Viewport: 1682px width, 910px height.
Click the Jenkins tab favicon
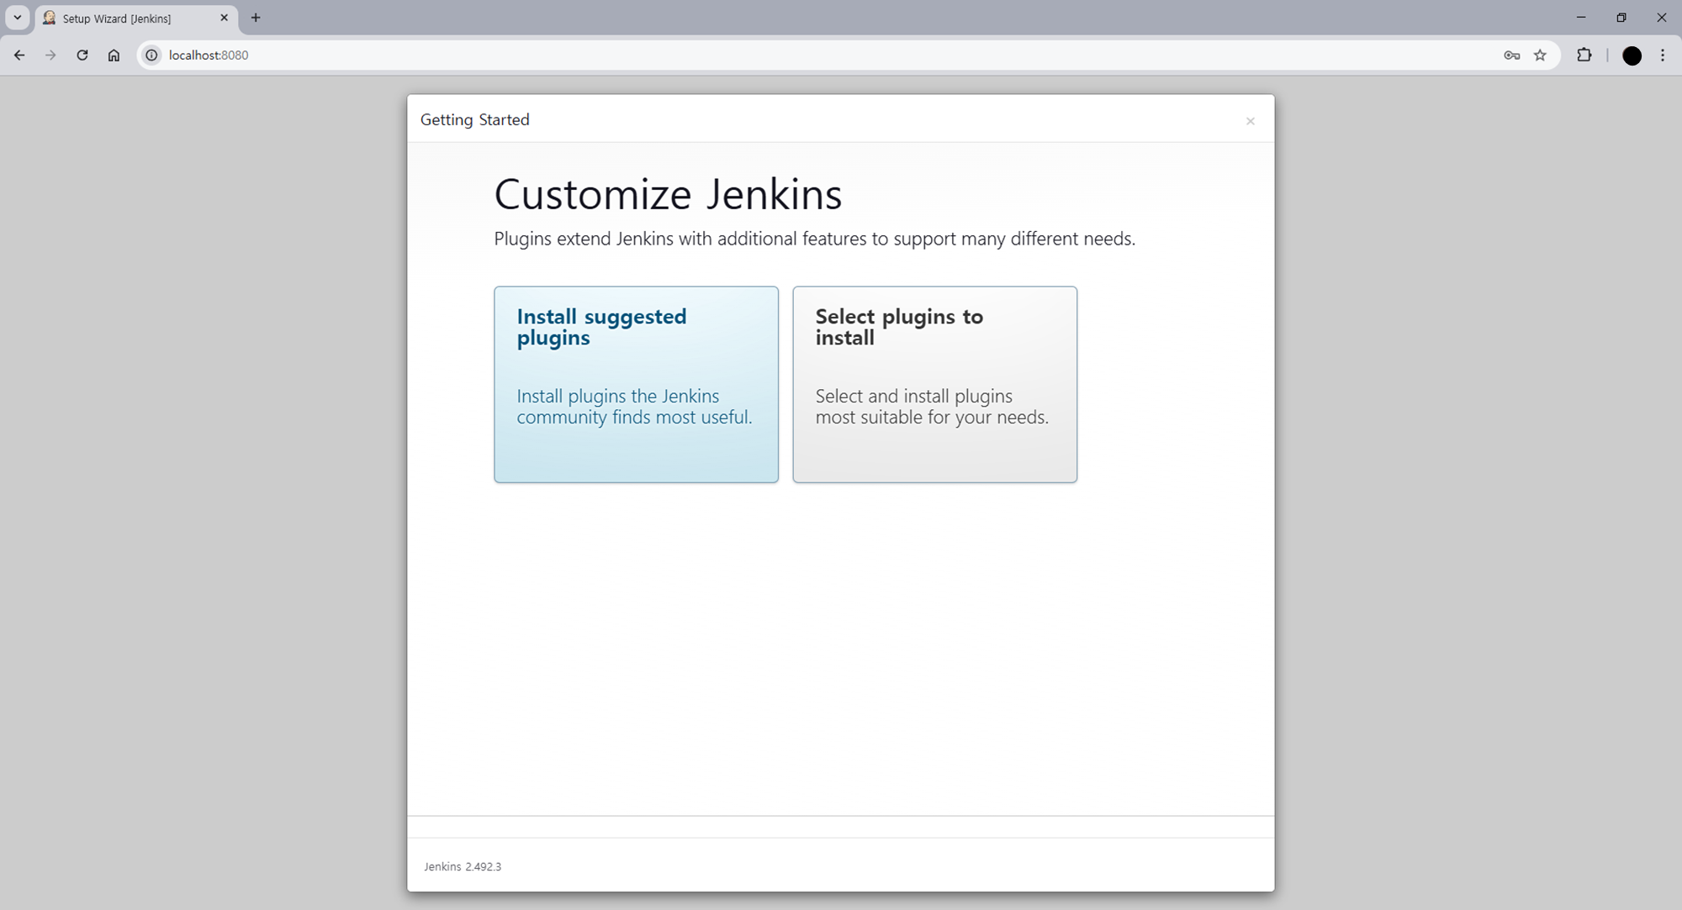(50, 18)
